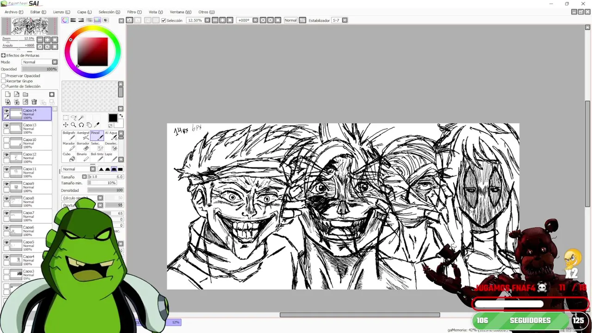
Task: Activate the rotate view tool
Action: (x=81, y=125)
